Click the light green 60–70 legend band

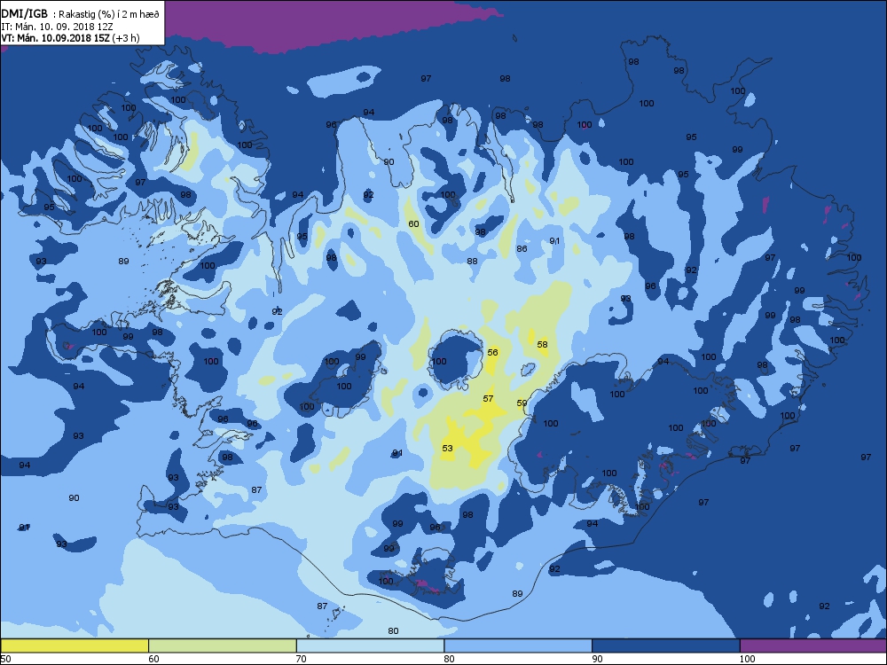click(x=223, y=645)
